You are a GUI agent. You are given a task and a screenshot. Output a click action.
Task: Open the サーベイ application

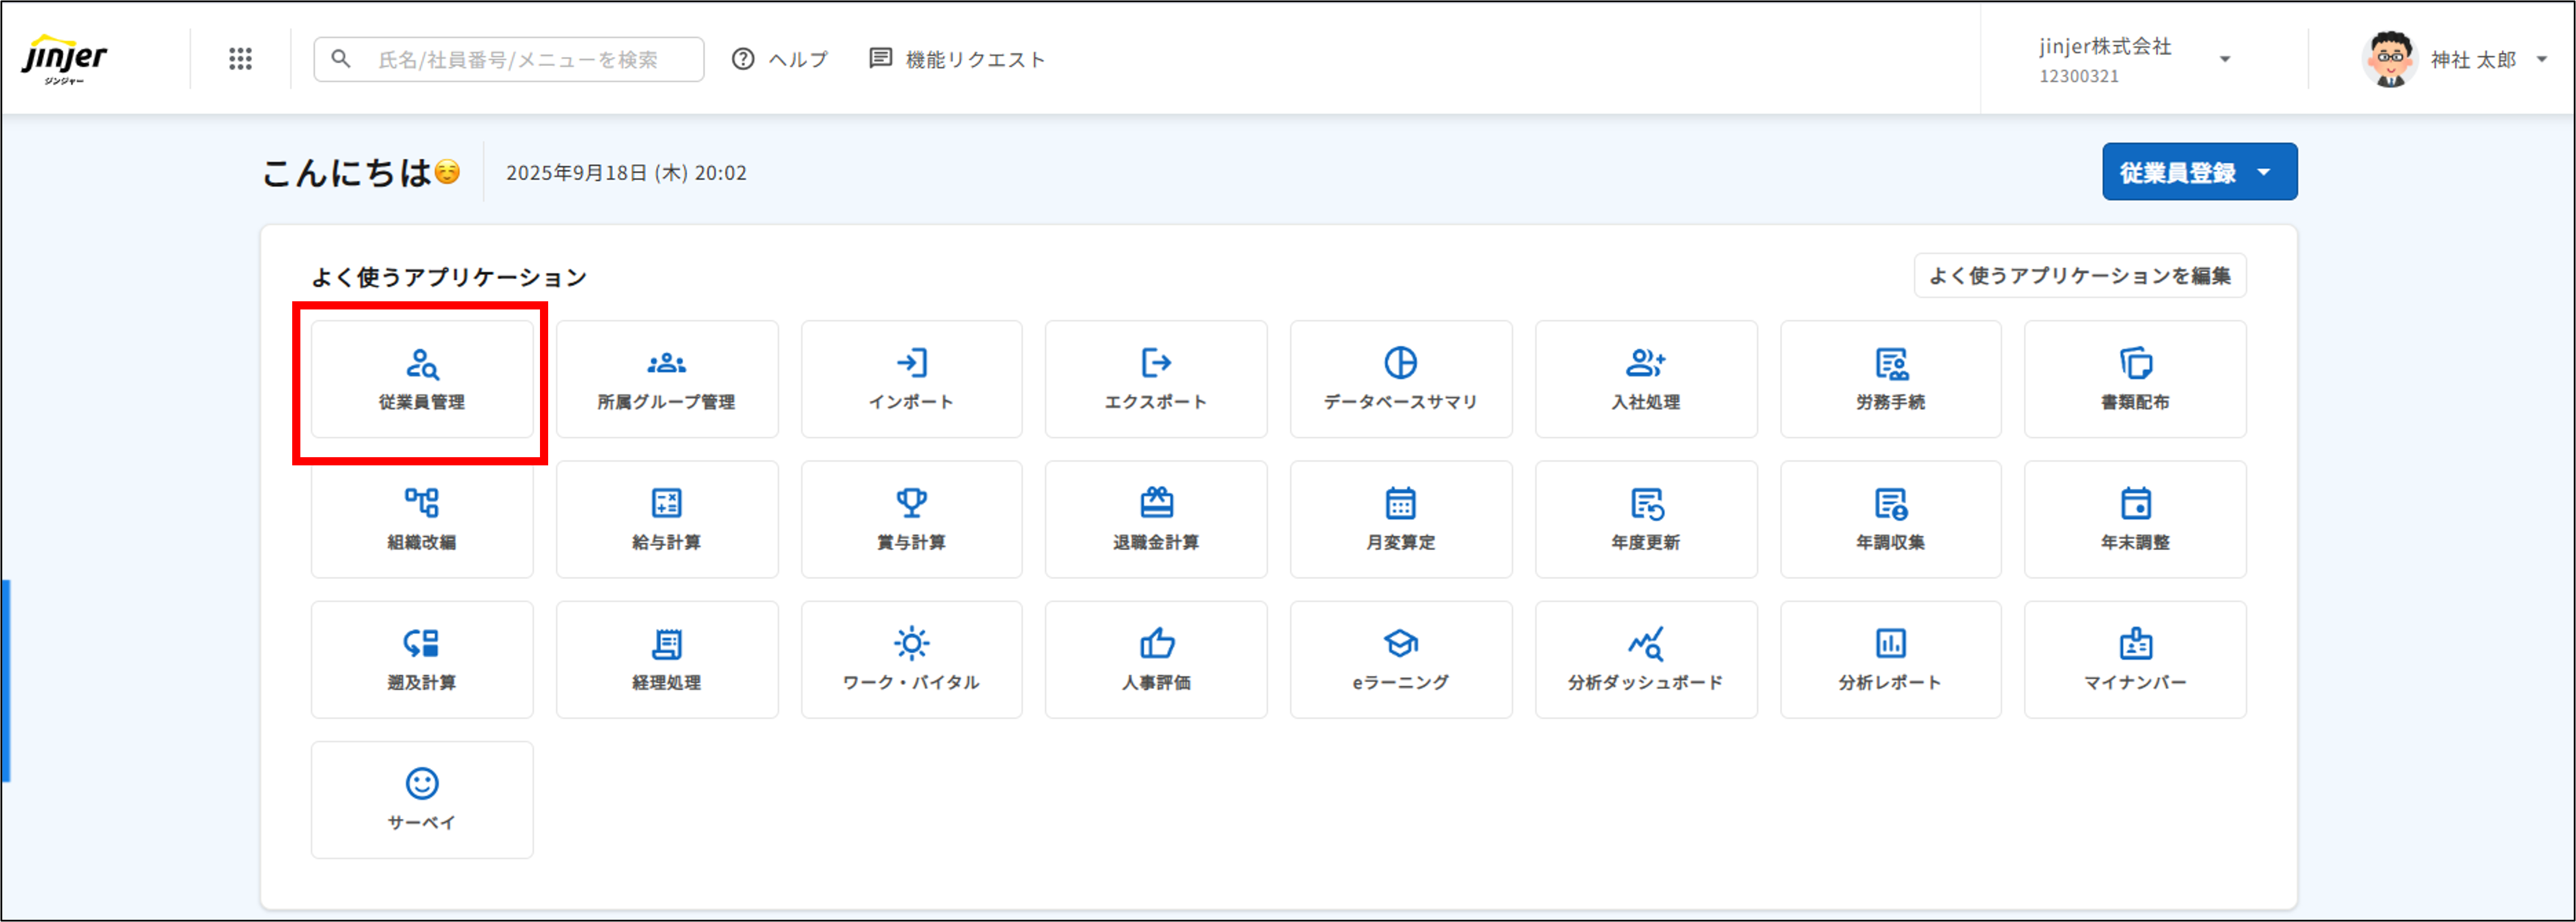point(421,799)
